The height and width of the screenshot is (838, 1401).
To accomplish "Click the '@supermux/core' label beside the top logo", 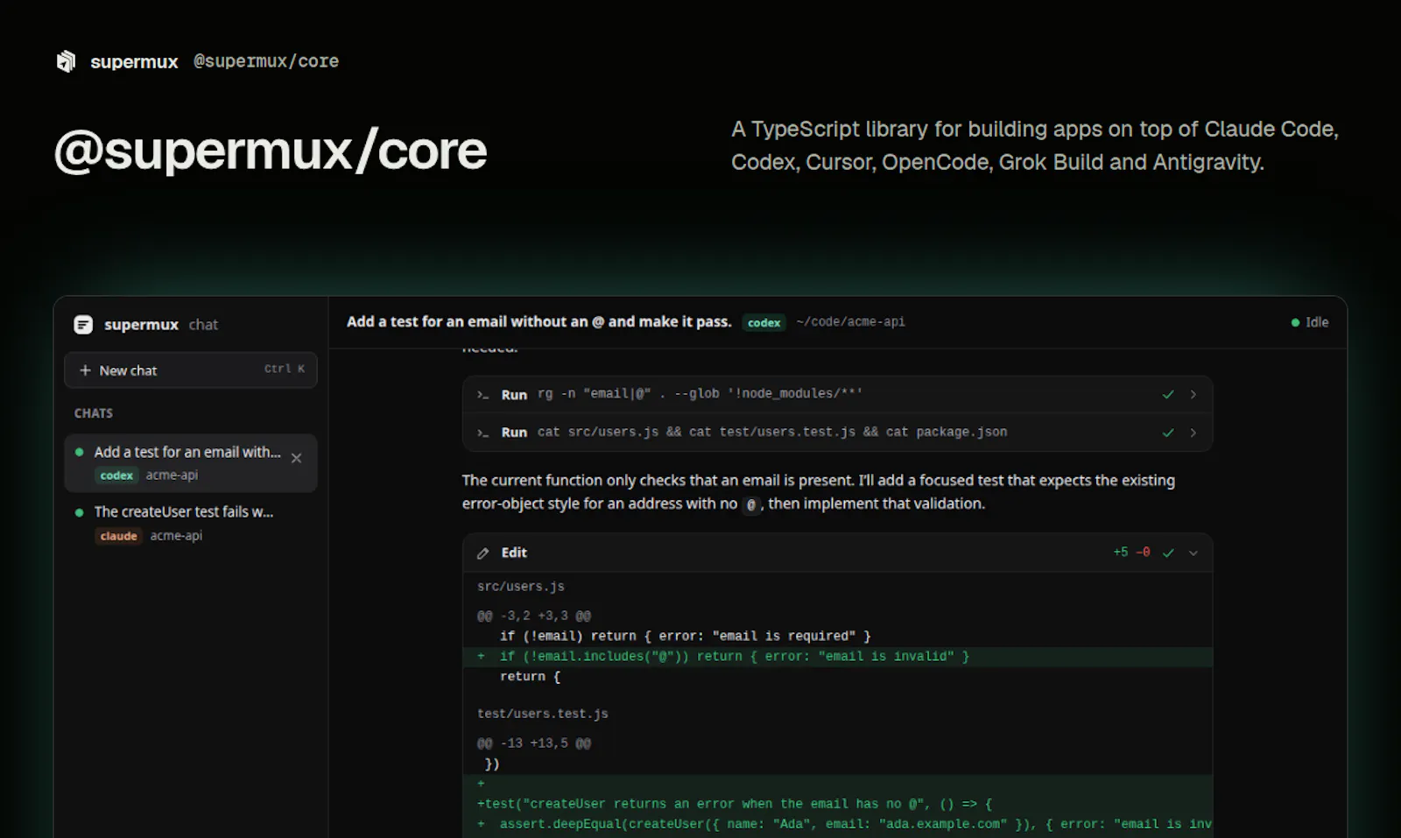I will [x=266, y=61].
